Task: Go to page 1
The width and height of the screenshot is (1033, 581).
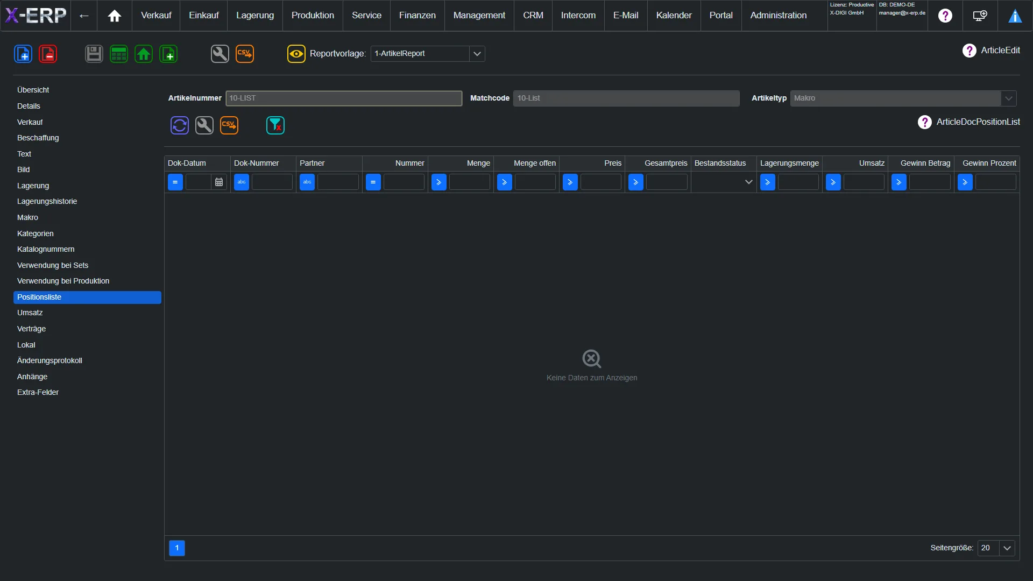Action: (x=177, y=548)
